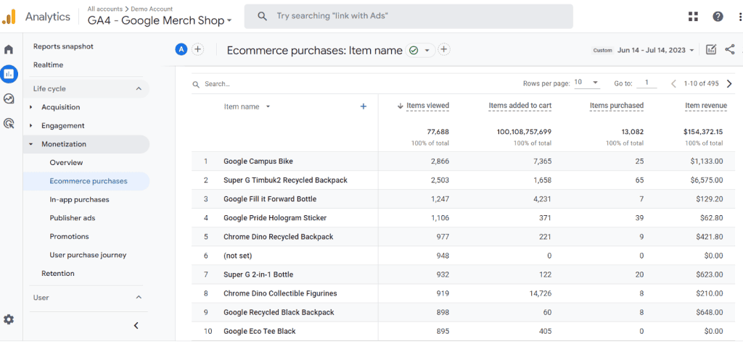Open the Explore icon in left rail
Screen dimensions: 743x344
(x=9, y=99)
